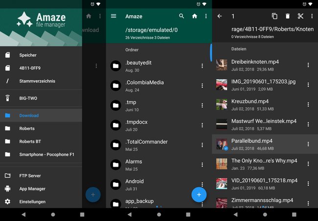
Task: Select Speicher in the drawer
Action: pyautogui.click(x=41, y=55)
